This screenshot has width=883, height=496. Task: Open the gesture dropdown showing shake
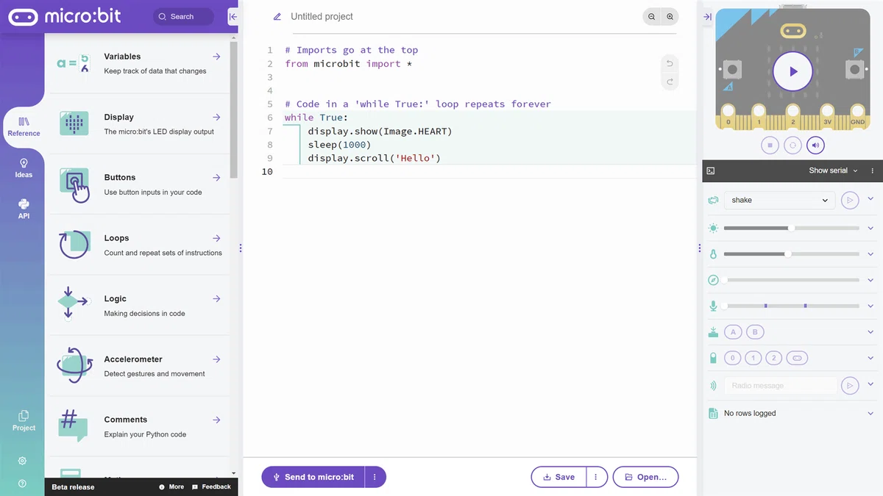(x=780, y=200)
